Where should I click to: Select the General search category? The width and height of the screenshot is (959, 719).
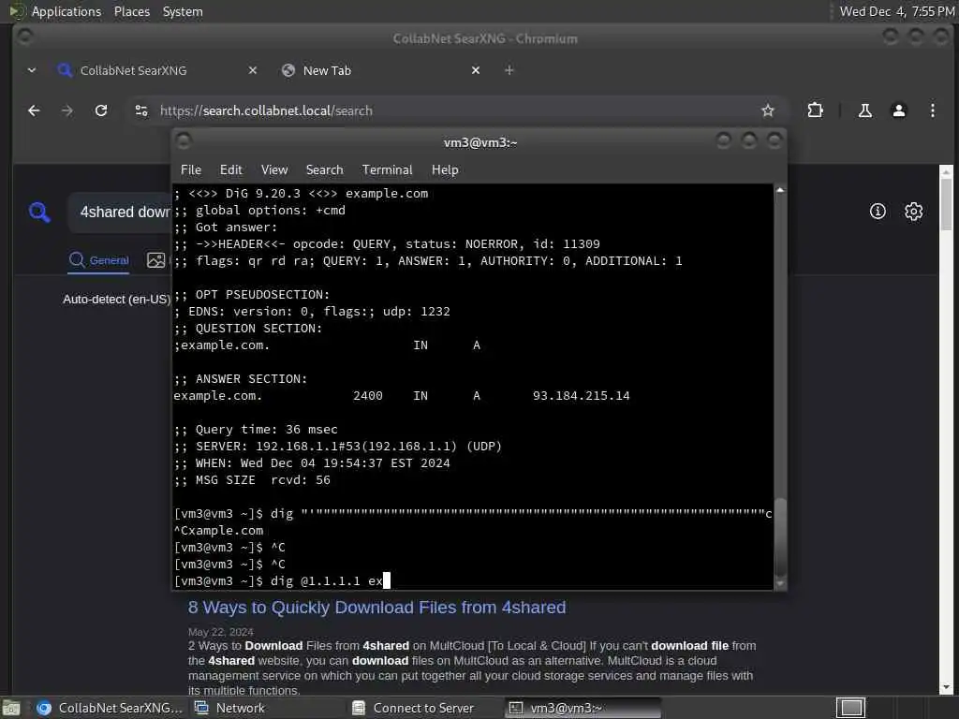(x=99, y=260)
